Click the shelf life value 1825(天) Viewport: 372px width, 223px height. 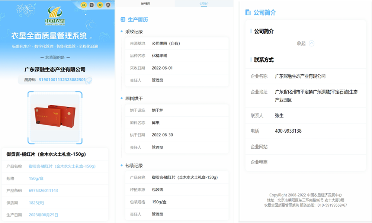coord(36,203)
